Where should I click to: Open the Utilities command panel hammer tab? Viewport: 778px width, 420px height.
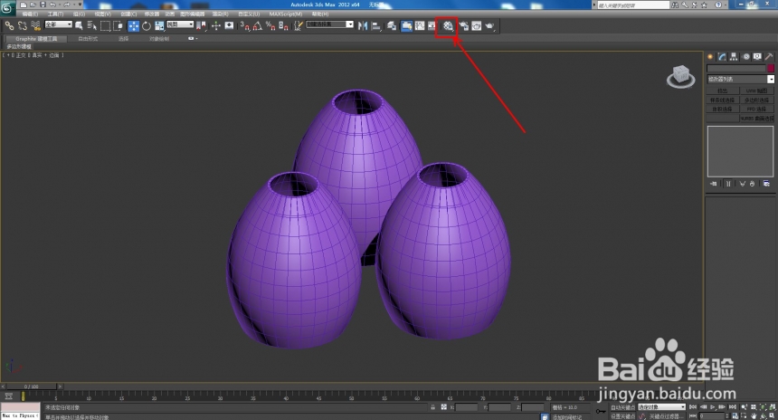click(x=769, y=57)
